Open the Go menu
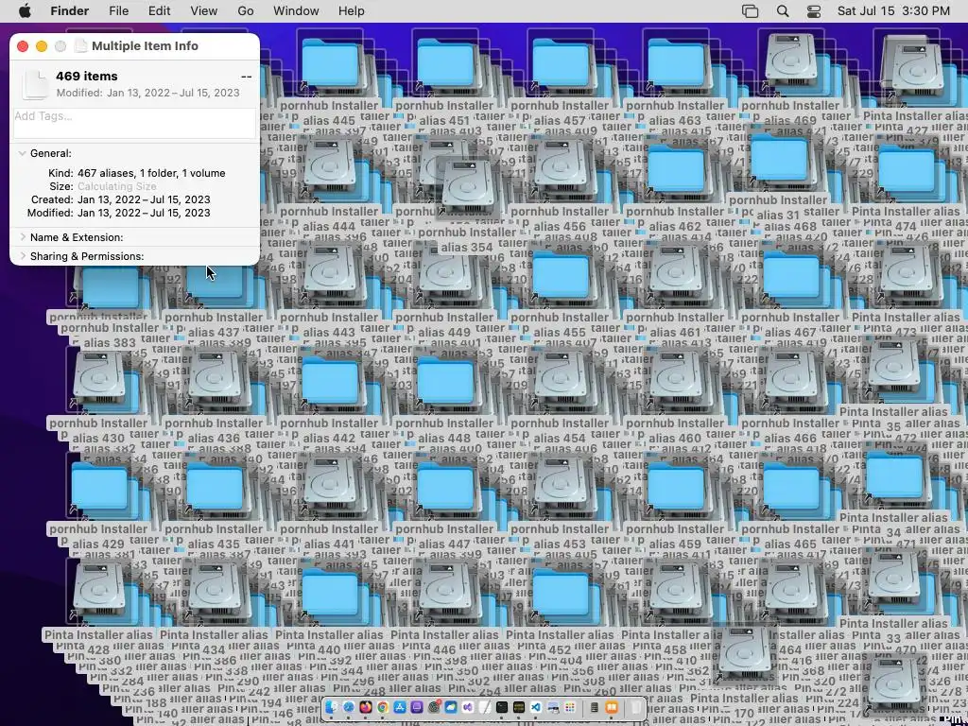 tap(245, 11)
